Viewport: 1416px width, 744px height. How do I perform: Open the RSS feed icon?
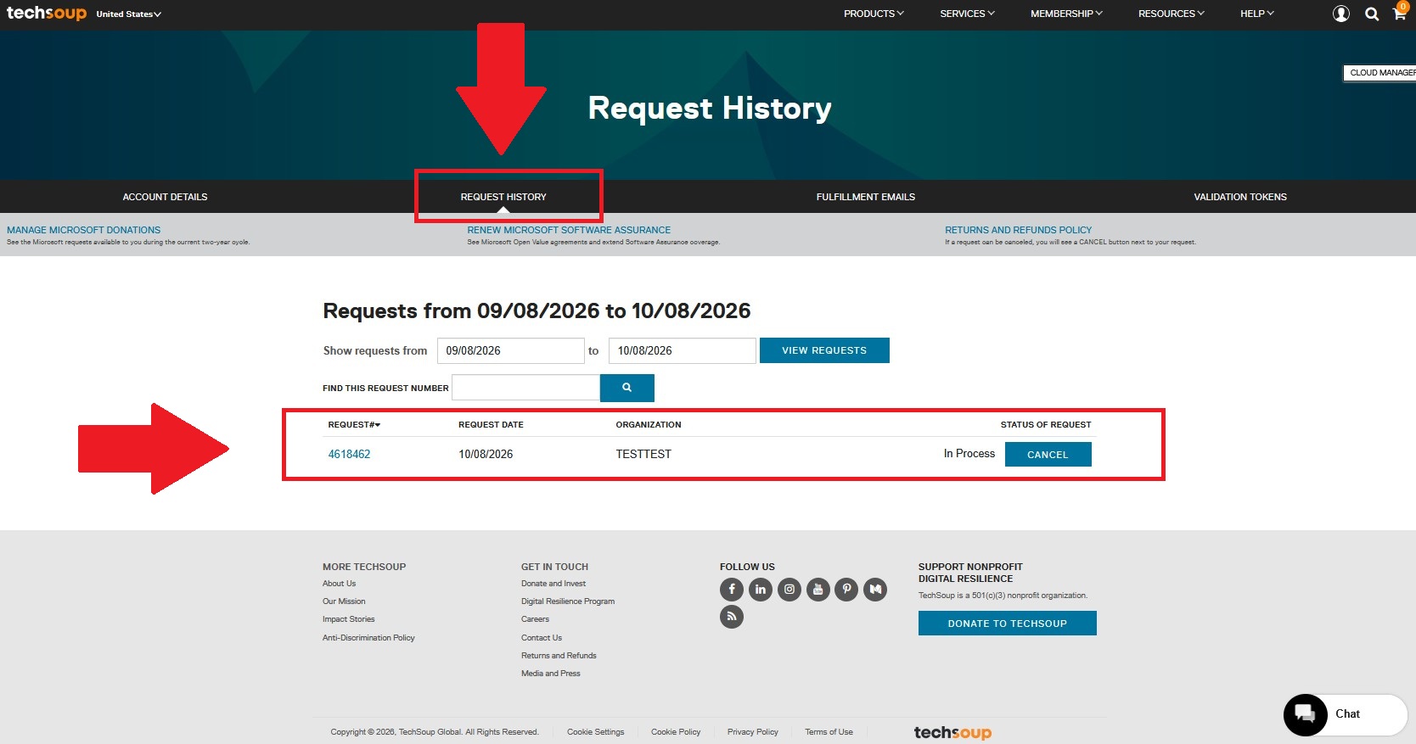[732, 617]
